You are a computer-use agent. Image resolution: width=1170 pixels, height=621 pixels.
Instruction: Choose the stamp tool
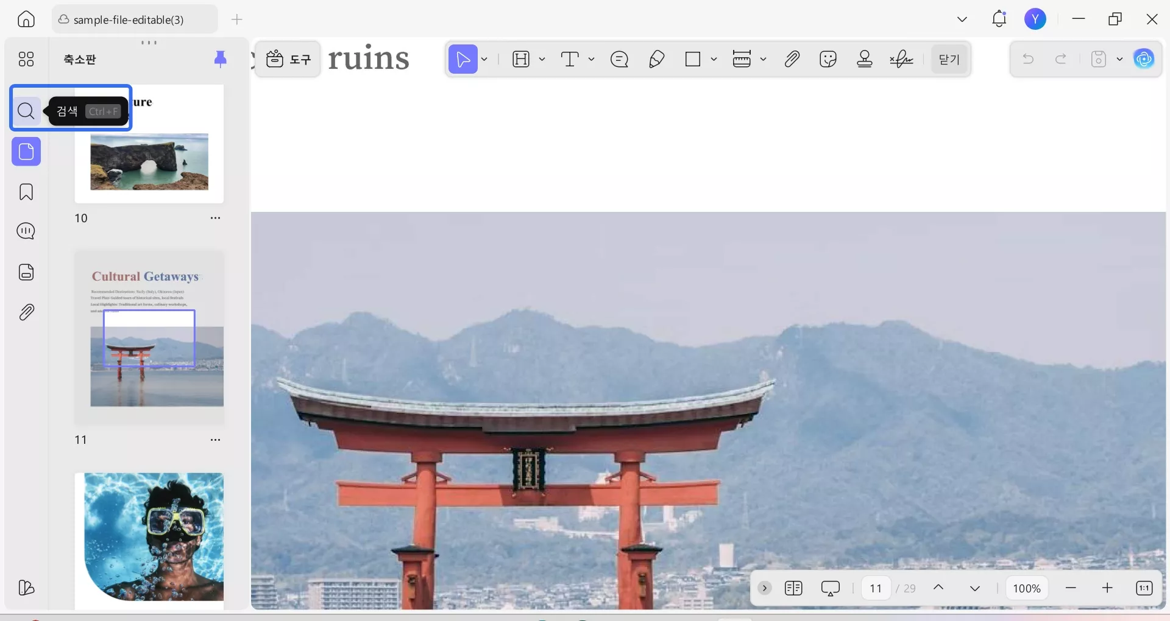click(x=865, y=59)
